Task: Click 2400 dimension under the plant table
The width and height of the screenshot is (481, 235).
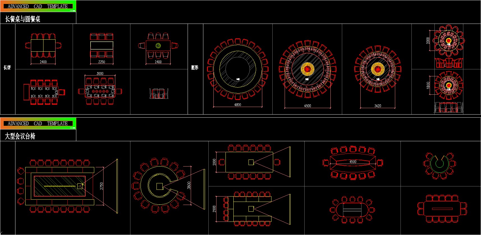Action: pyautogui.click(x=158, y=62)
